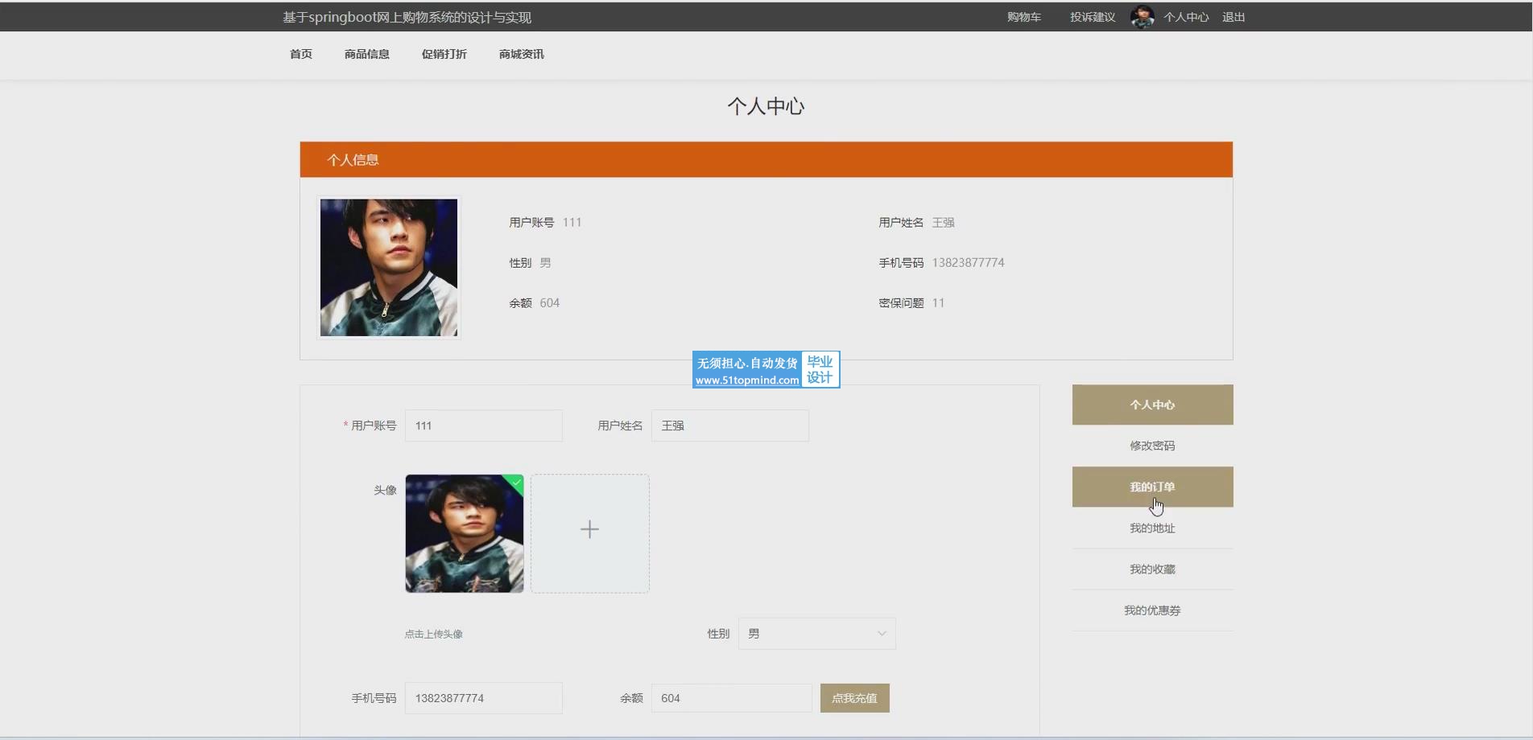This screenshot has height=740, width=1533.
Task: Select 修改密码 in side menu
Action: 1152,446
